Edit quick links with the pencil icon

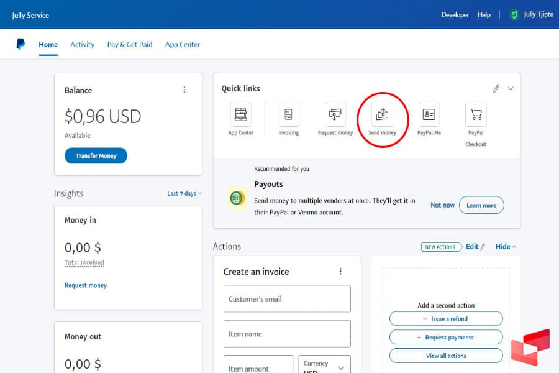point(496,89)
